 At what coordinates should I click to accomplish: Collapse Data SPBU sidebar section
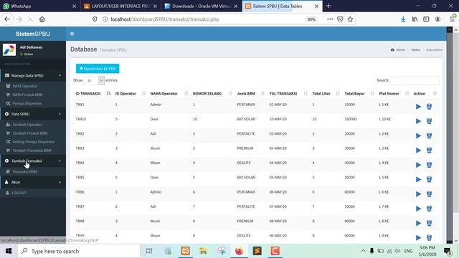tap(33, 114)
